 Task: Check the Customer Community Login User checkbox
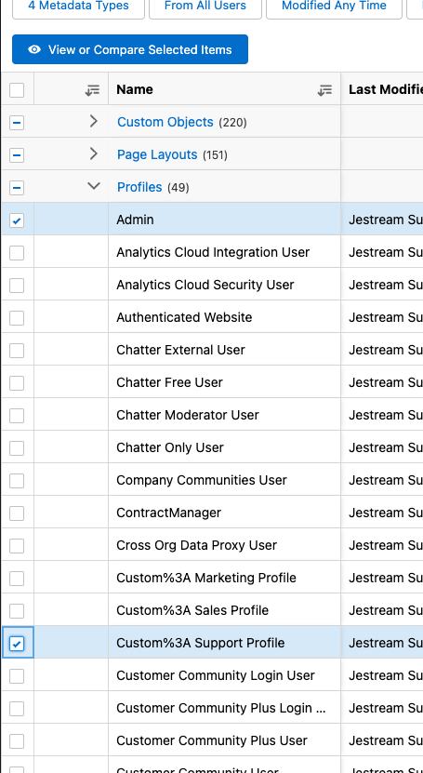coord(17,676)
